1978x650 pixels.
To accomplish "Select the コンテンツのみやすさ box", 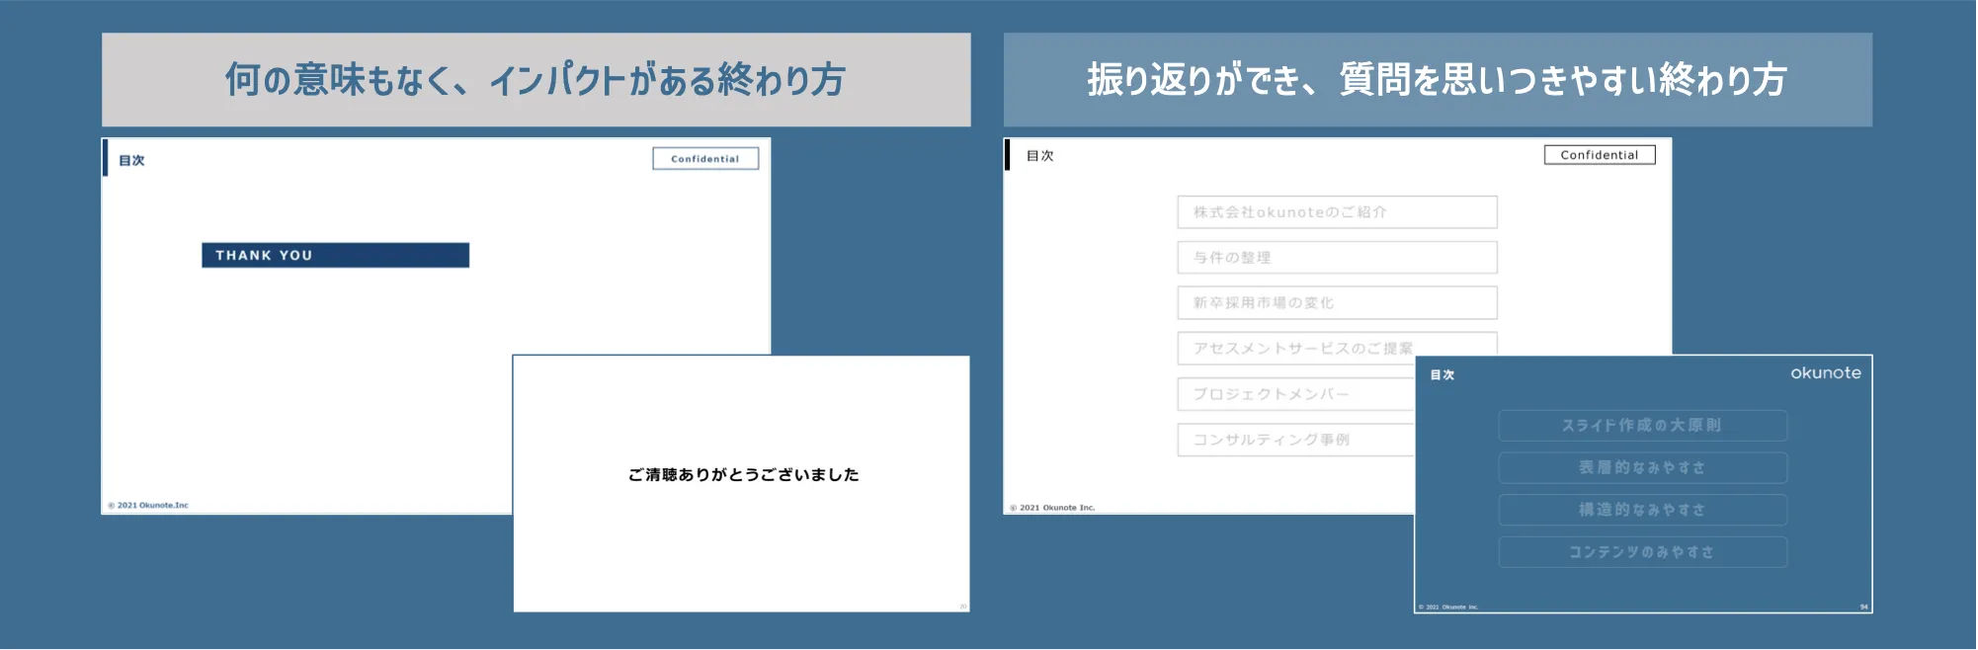I will pos(1641,552).
